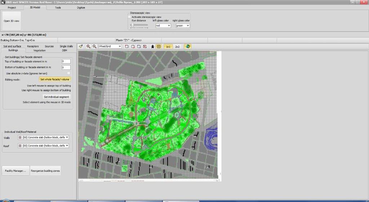The width and height of the screenshot is (369, 202).
Task: Click Reorganize building zones button
Action: 45,171
